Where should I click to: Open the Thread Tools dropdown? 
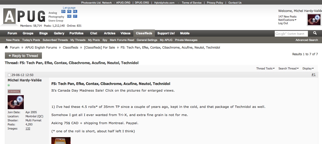pyautogui.click(x=265, y=68)
